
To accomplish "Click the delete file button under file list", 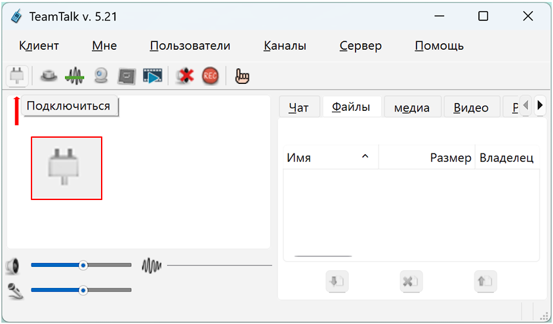I will tap(411, 281).
